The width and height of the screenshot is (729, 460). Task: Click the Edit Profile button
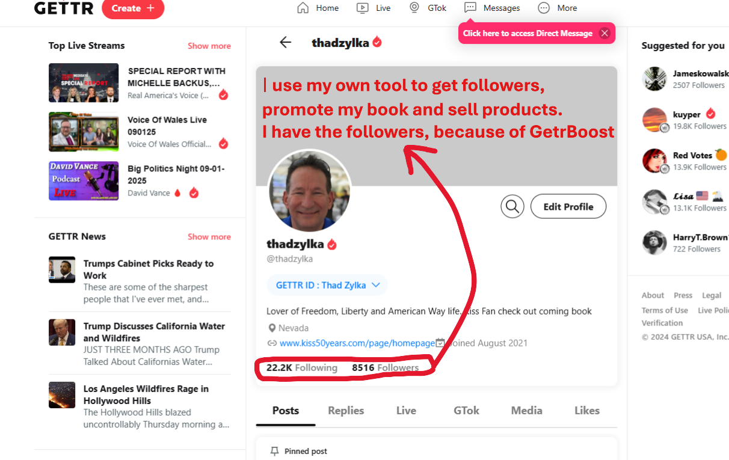tap(568, 206)
